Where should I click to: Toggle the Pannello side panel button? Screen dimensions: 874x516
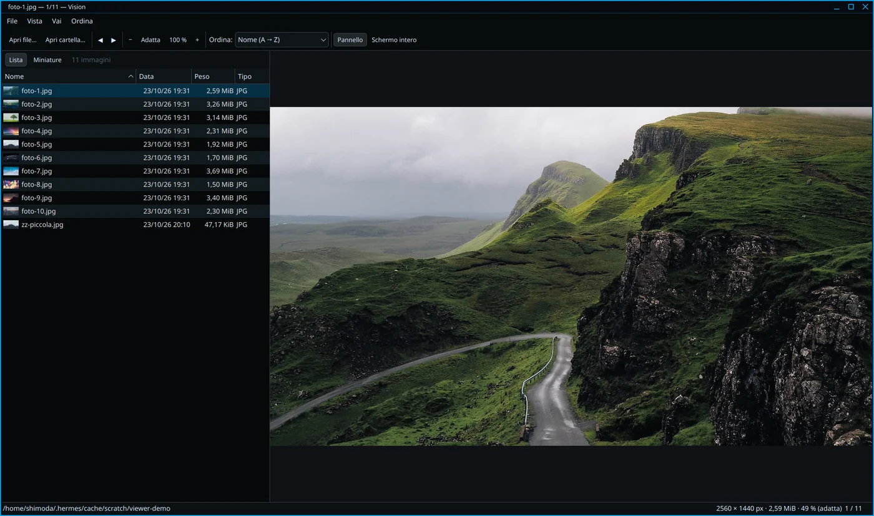(x=350, y=40)
